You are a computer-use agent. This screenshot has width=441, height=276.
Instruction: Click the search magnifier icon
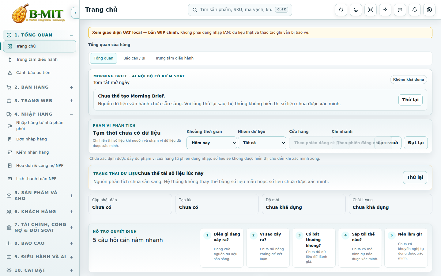[x=195, y=10]
